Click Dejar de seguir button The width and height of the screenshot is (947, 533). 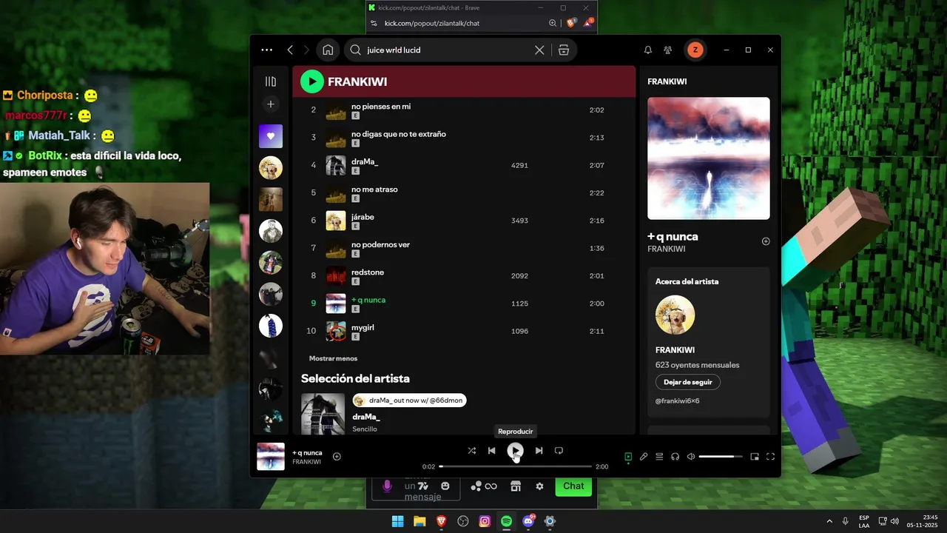pos(688,382)
